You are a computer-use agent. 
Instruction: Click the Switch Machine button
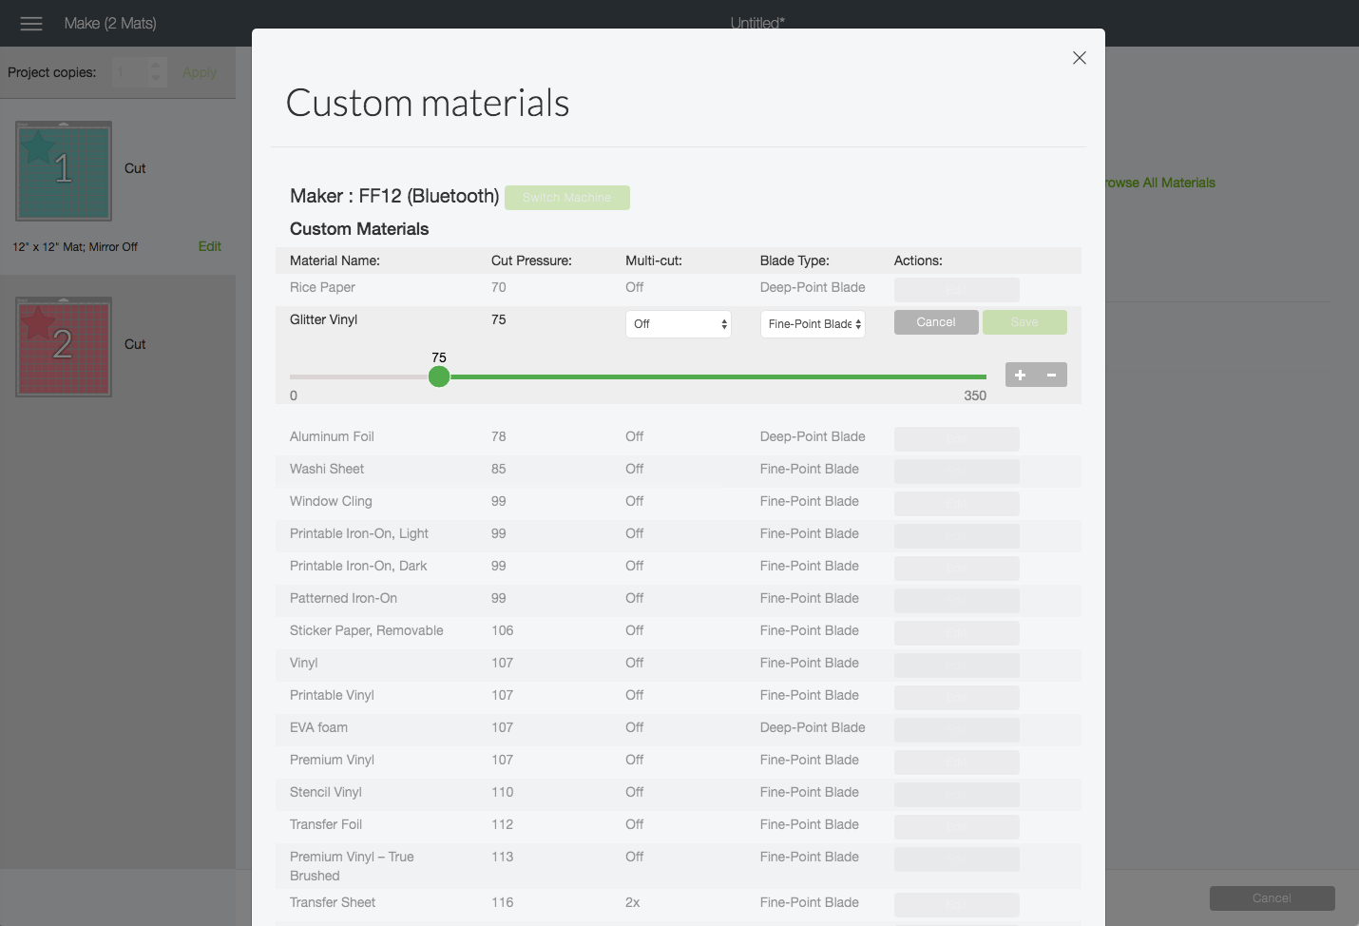pyautogui.click(x=567, y=198)
